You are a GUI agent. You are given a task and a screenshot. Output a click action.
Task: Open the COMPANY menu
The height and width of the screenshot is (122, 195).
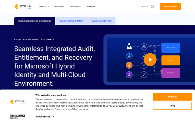[x=90, y=7]
